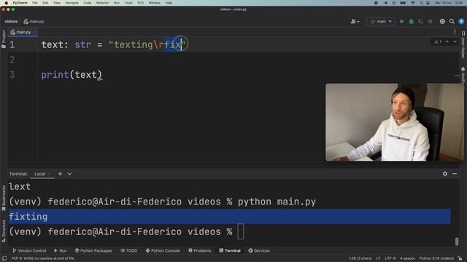The width and height of the screenshot is (467, 262).
Task: Open the Run tool window
Action: coord(60,250)
